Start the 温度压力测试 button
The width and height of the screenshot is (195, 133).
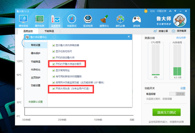pyautogui.click(x=167, y=112)
